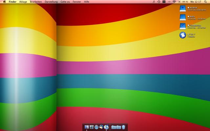Image resolution: width=210 pixels, height=131 pixels.
Task: Open iTunes from the Dock
Action: tap(106, 127)
